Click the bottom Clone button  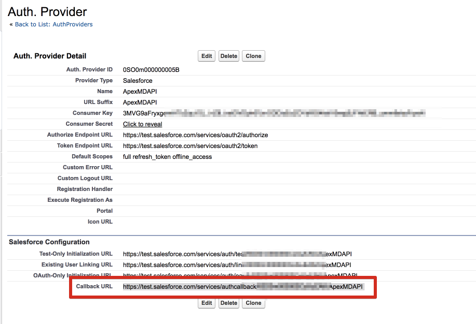point(253,303)
